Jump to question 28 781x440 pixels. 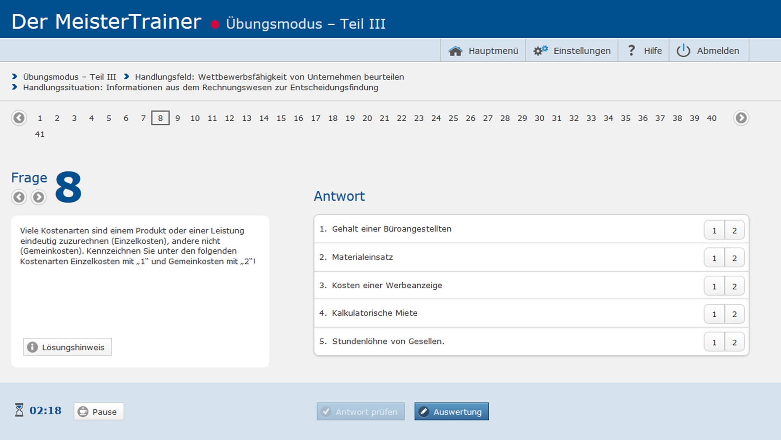click(505, 118)
